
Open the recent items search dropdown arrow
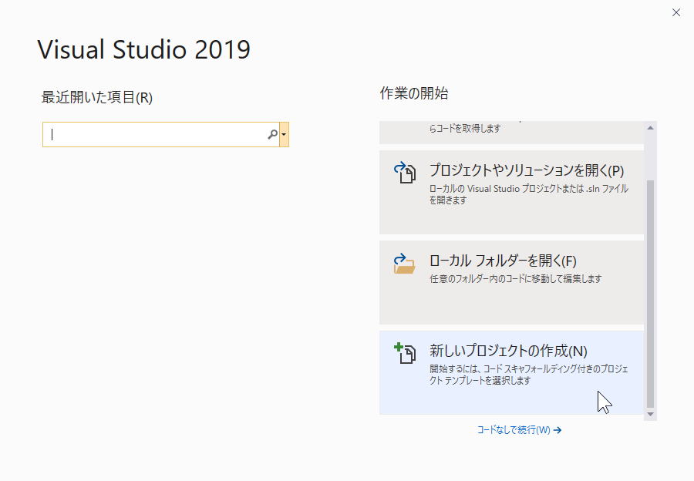coord(284,135)
